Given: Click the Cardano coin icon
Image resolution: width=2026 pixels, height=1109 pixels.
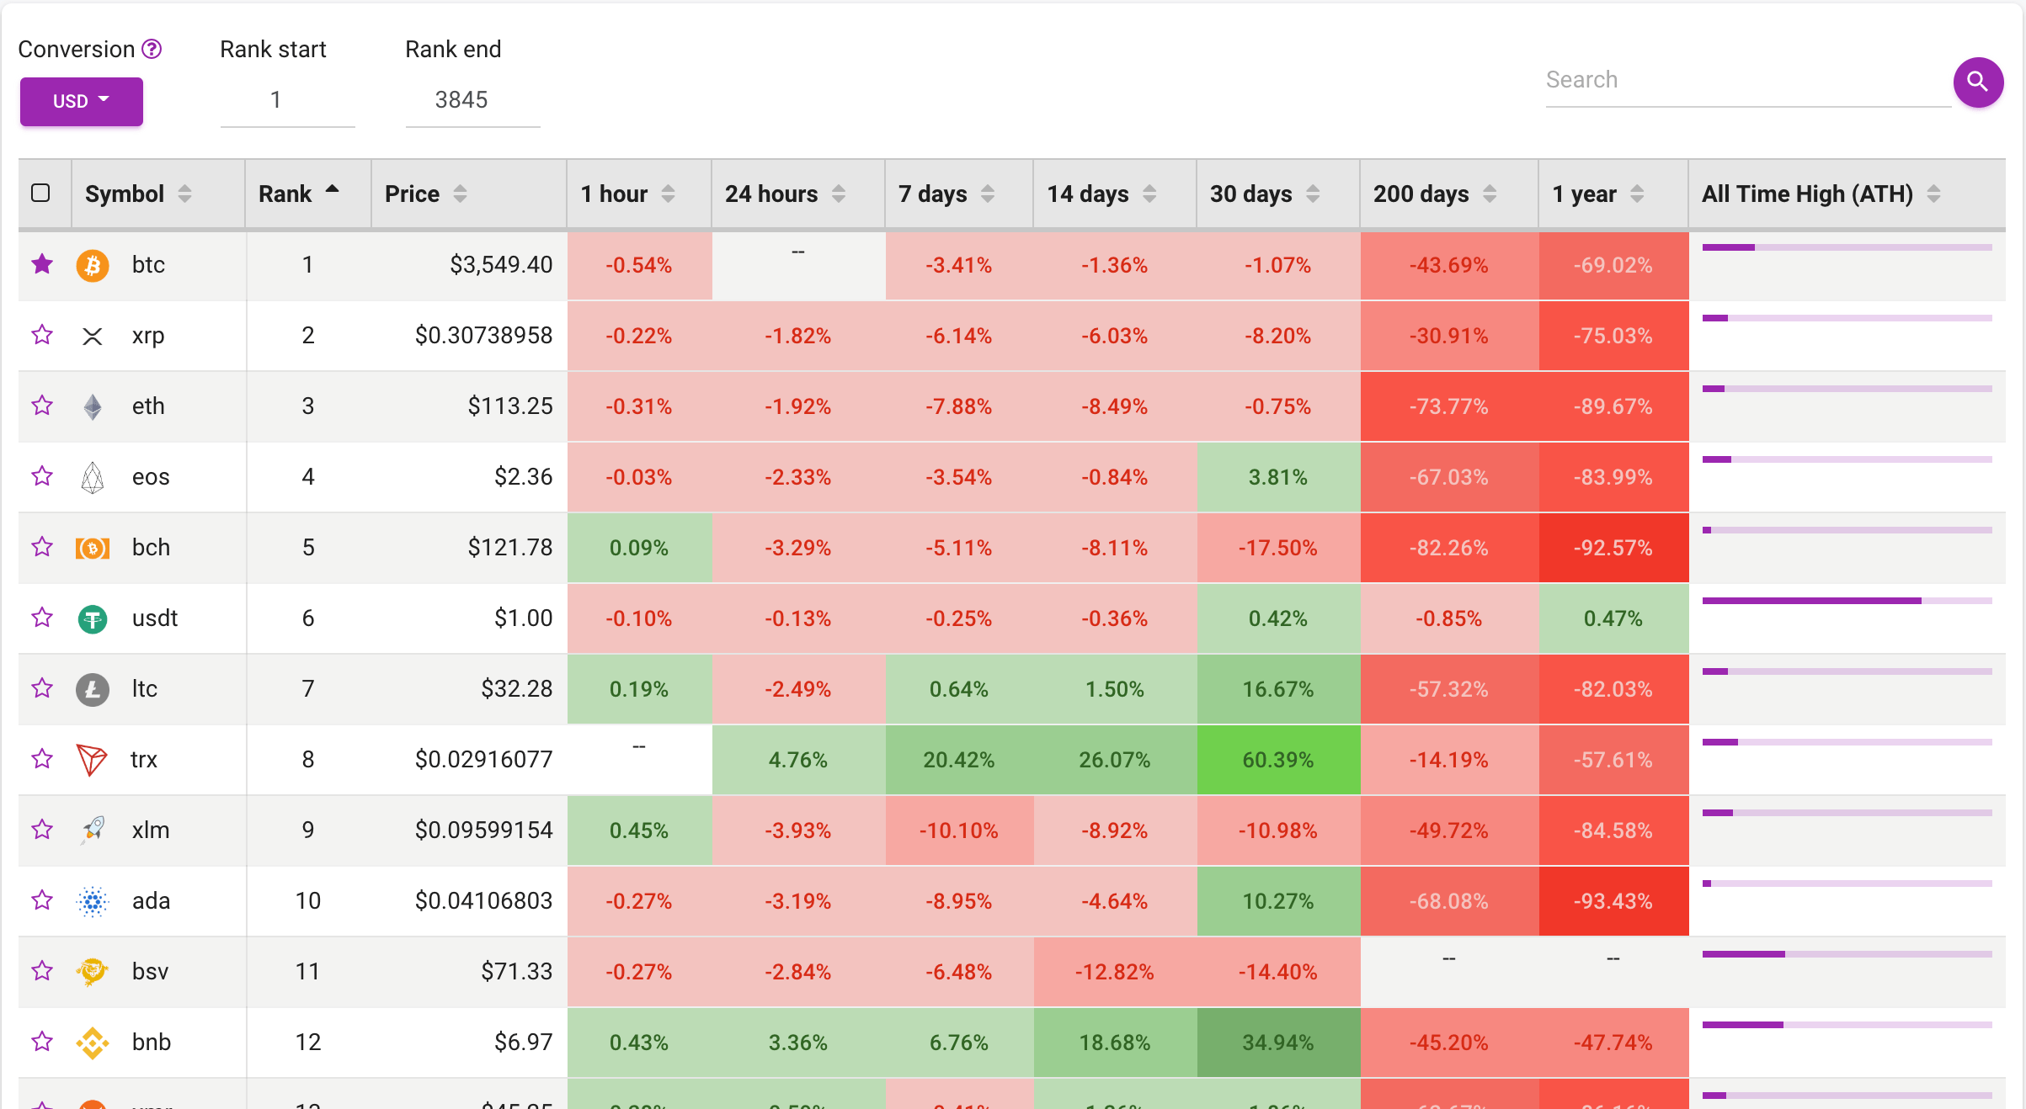Looking at the screenshot, I should tap(92, 901).
